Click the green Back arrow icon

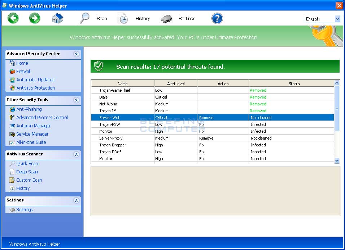(13, 18)
